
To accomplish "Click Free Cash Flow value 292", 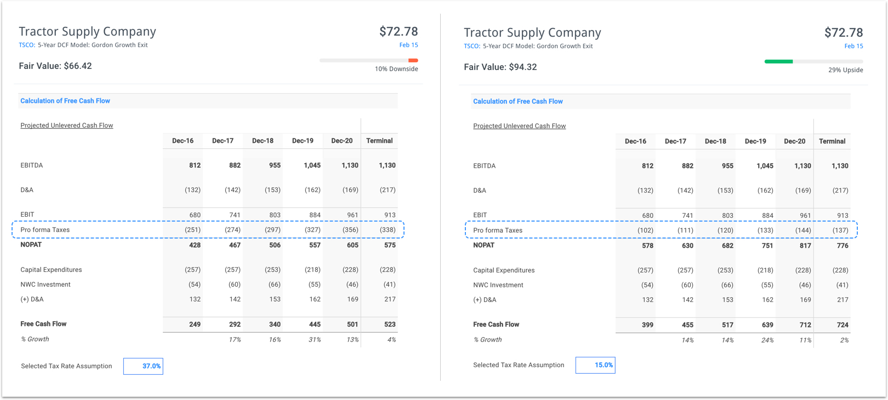I will pos(235,324).
